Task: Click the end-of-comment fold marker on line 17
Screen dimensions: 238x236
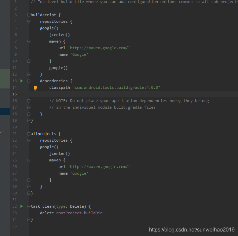Action: point(29,107)
